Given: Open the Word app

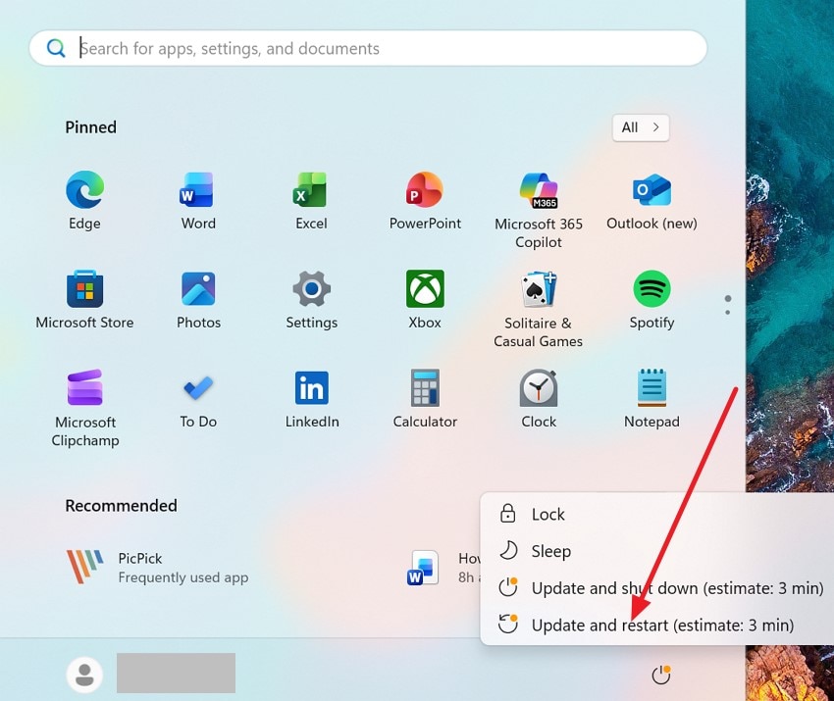Looking at the screenshot, I should pyautogui.click(x=197, y=191).
